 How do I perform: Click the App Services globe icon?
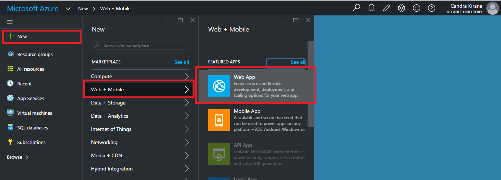coord(10,98)
